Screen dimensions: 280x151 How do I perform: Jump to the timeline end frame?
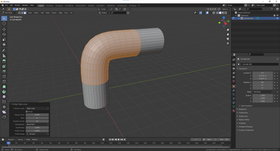click(x=125, y=140)
